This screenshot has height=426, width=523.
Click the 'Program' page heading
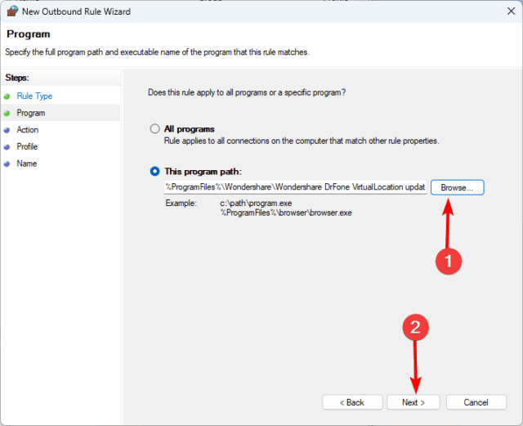click(29, 34)
